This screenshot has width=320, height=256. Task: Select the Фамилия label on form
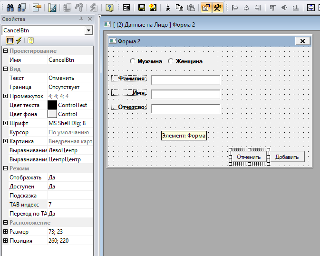pos(129,79)
